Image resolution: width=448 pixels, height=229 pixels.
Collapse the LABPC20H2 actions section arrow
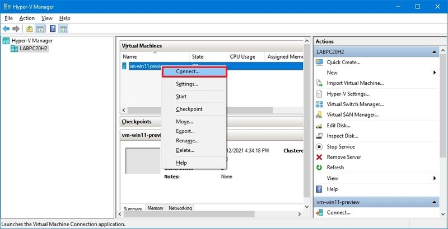pyautogui.click(x=435, y=52)
